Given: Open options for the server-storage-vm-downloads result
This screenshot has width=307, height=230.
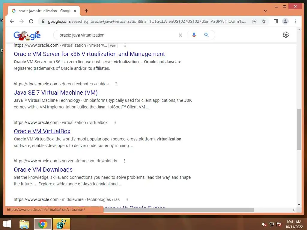Looking at the screenshot, I should [124, 161].
